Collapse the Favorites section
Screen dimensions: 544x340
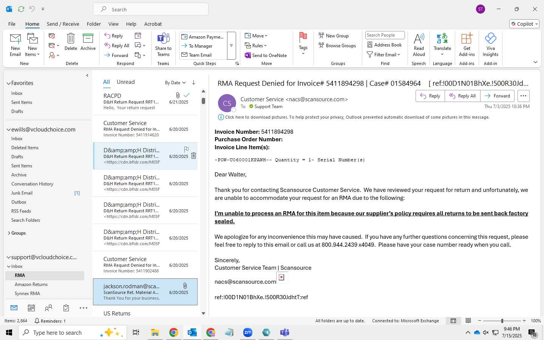(x=8, y=83)
